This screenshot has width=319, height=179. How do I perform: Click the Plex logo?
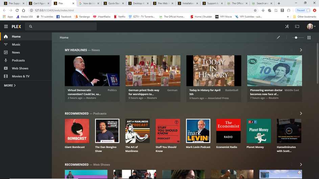pyautogui.click(x=16, y=26)
